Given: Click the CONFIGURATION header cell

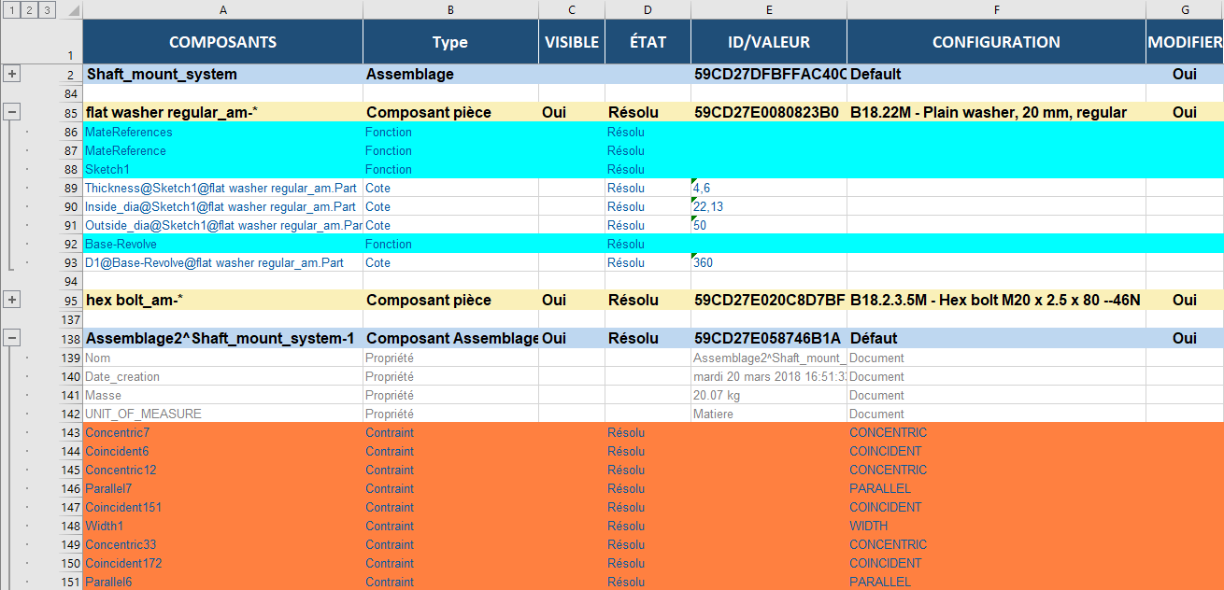Looking at the screenshot, I should coord(996,42).
